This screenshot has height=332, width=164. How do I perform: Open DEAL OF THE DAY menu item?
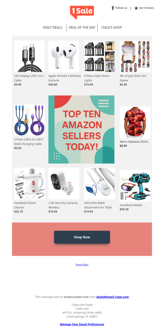[x=82, y=28]
